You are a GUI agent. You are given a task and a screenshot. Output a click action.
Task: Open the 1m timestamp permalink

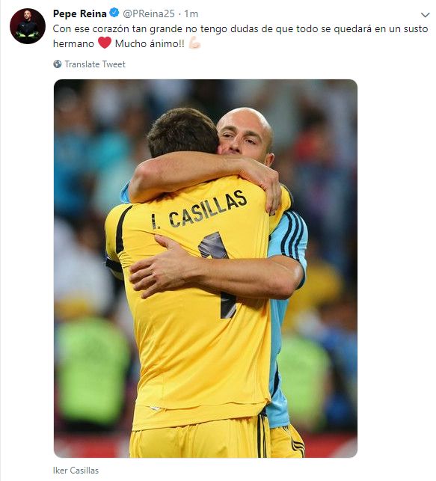point(191,13)
